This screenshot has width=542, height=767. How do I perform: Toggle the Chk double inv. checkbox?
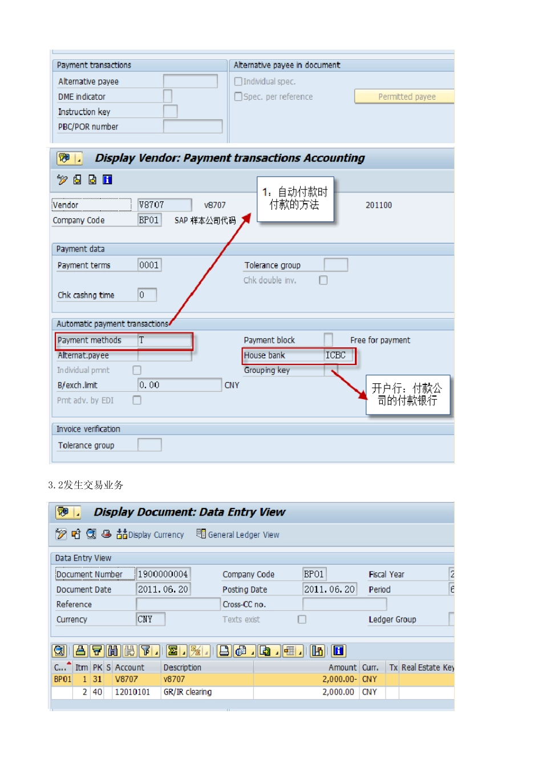323,280
